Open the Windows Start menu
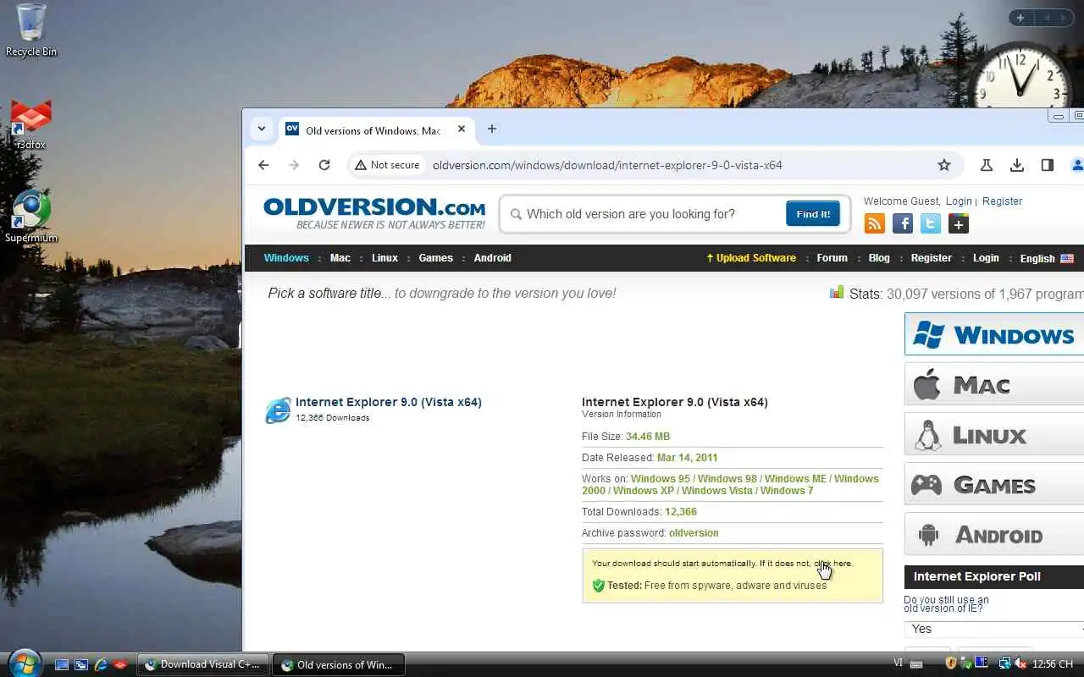This screenshot has height=677, width=1084. coord(24,663)
